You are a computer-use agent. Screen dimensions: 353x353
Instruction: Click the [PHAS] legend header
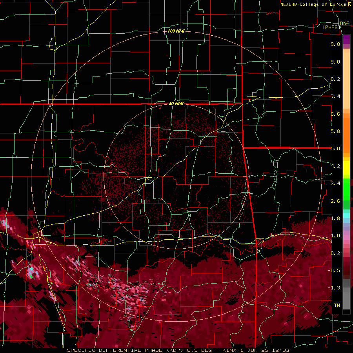[x=331, y=27]
